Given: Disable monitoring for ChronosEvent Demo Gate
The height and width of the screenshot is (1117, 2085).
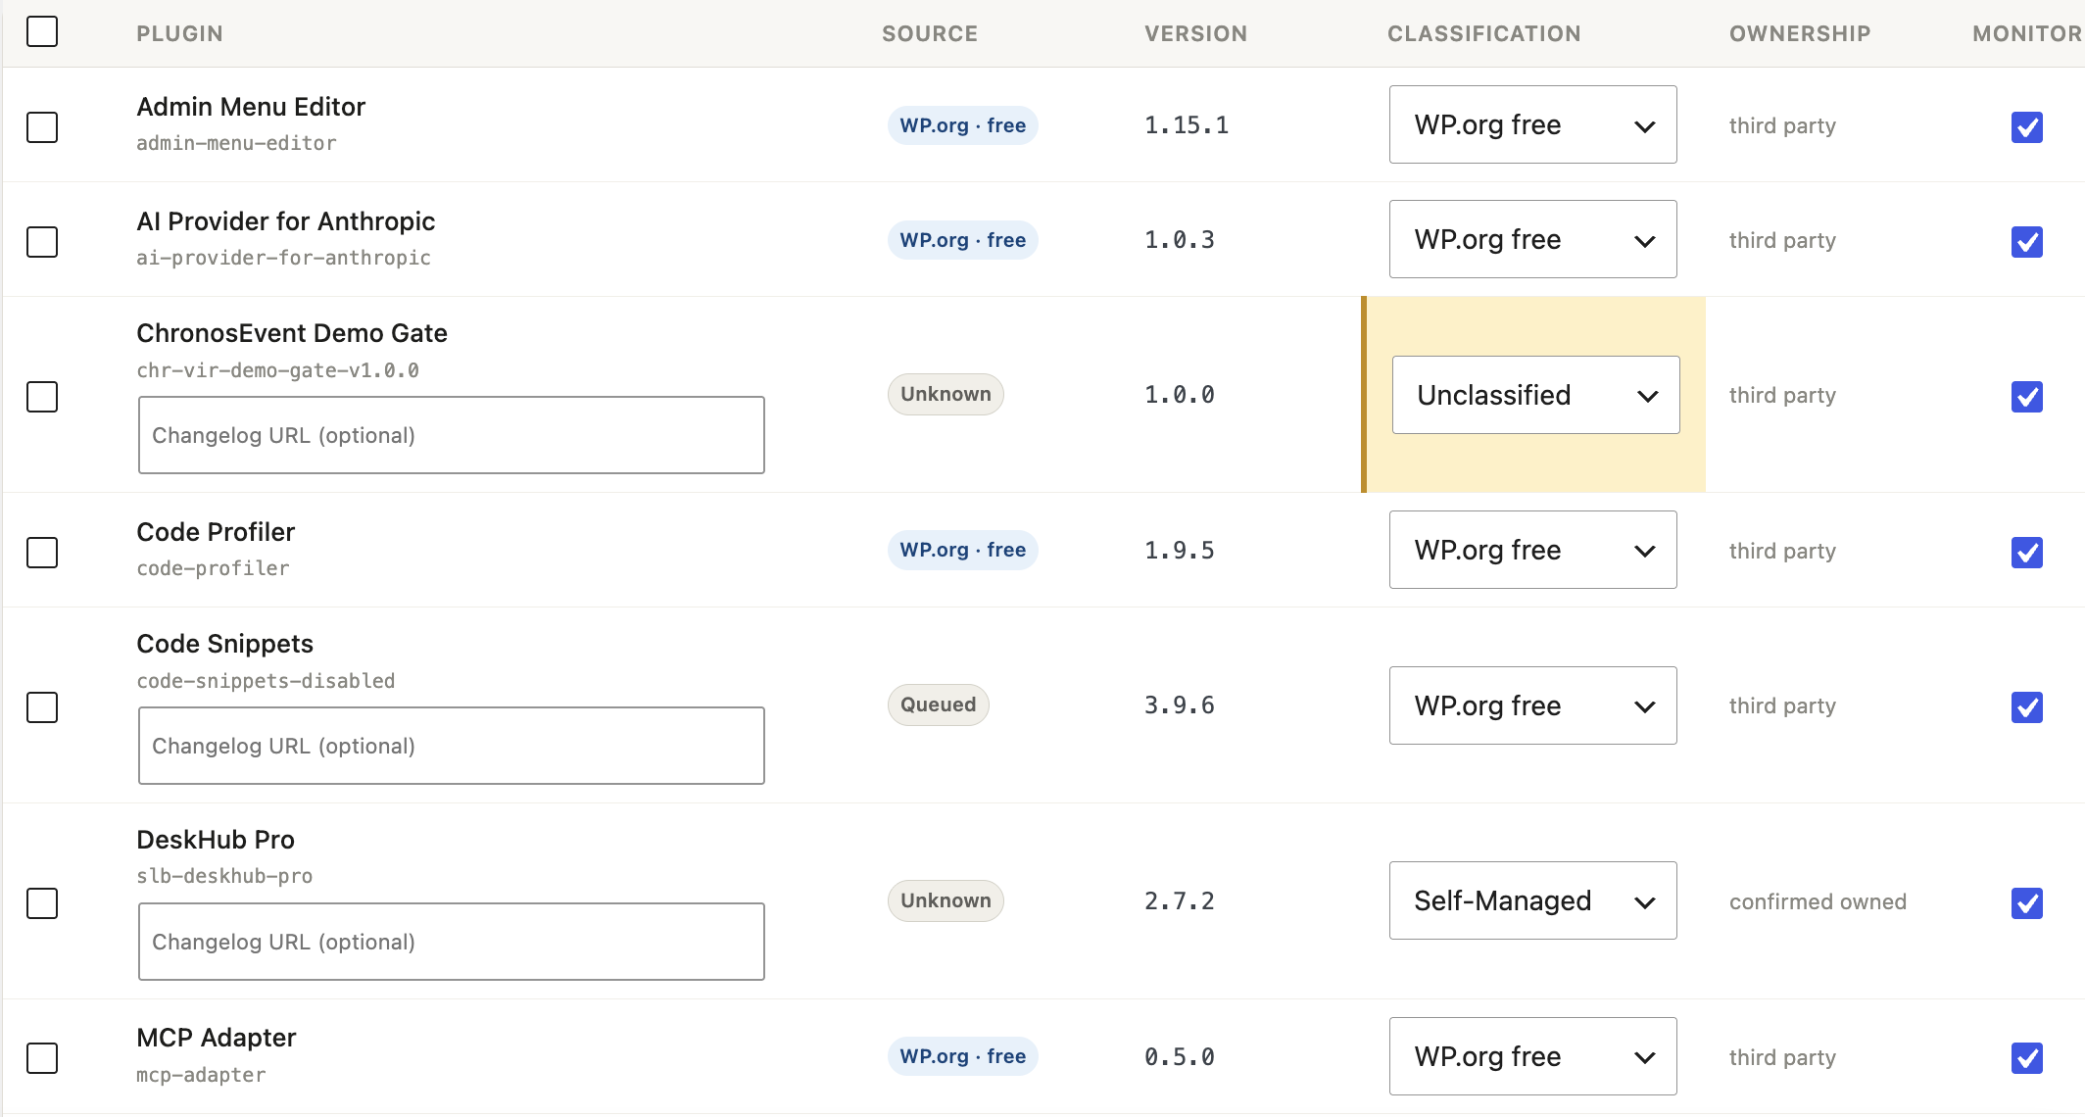Looking at the screenshot, I should (2027, 397).
